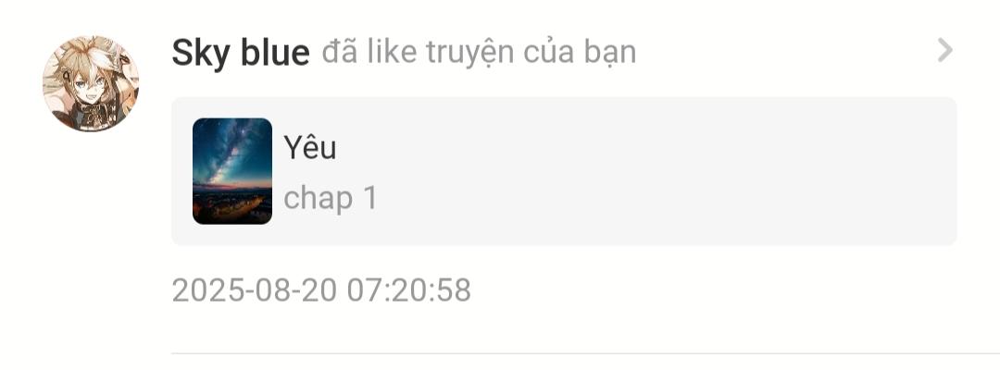The image size is (1000, 370).
Task: Click the text đã like truyện của bạn
Action: pyautogui.click(x=479, y=52)
